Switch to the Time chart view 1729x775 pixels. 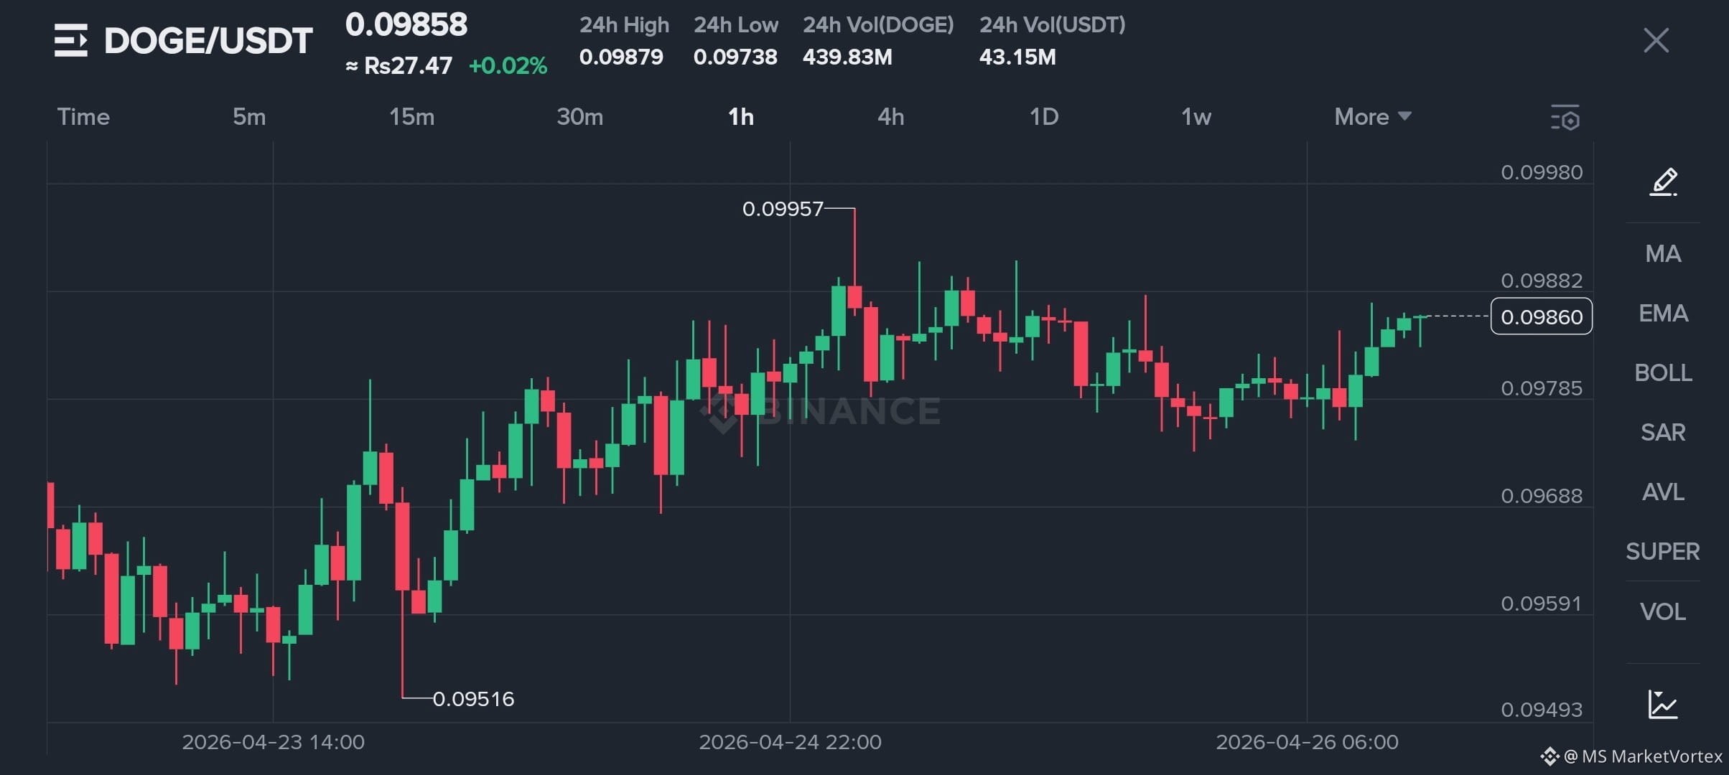[x=83, y=116]
